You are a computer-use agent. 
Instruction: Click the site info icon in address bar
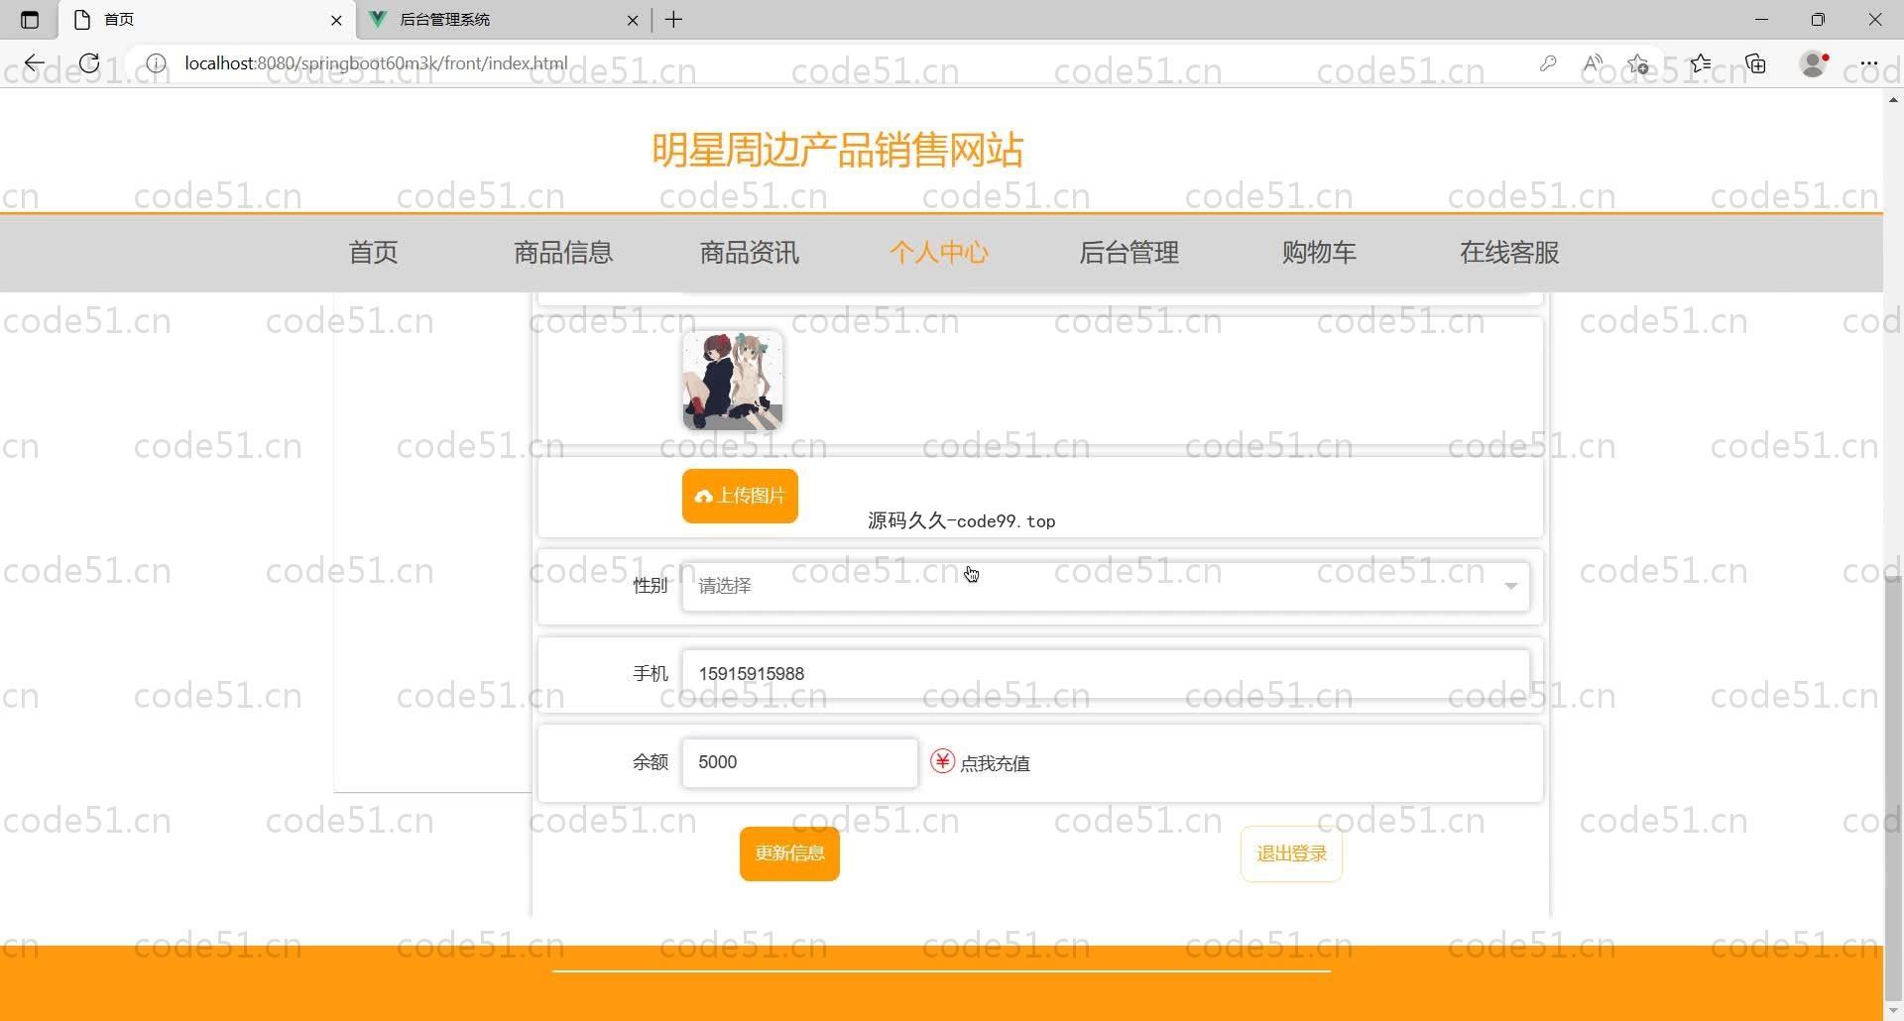[156, 63]
